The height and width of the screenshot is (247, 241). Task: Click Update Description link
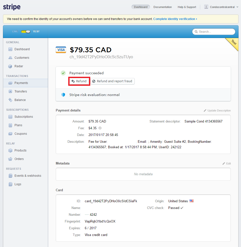coord(217,110)
